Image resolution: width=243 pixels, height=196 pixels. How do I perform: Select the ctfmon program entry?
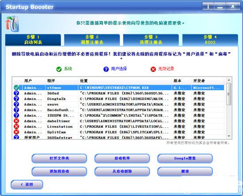click(54, 88)
